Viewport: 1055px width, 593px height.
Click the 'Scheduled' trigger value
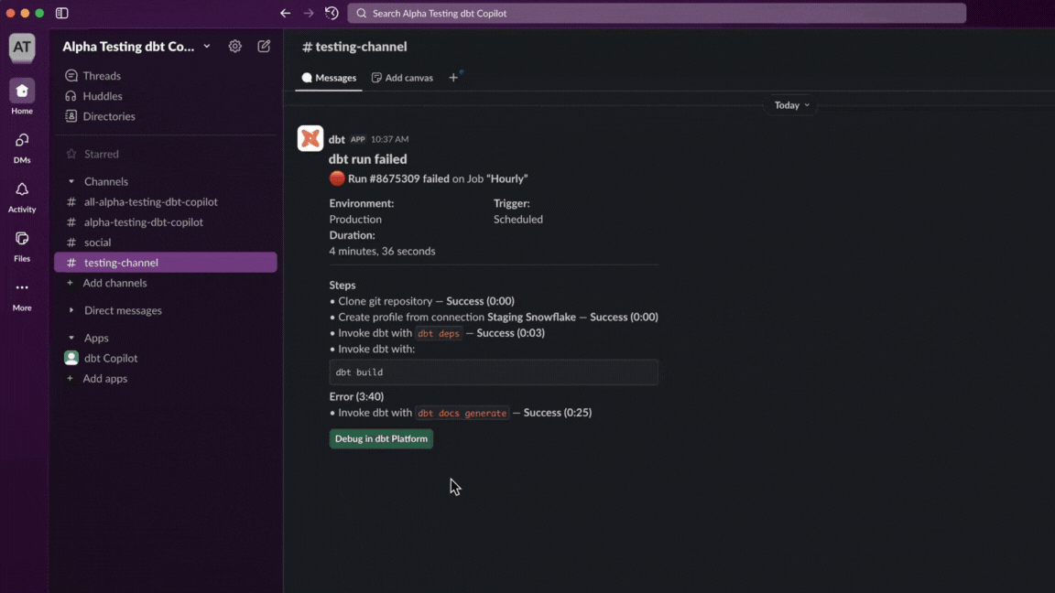518,220
